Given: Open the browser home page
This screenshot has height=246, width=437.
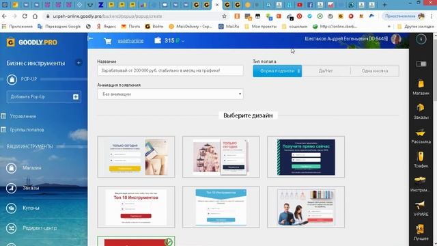Looking at the screenshot, I should [x=35, y=16].
